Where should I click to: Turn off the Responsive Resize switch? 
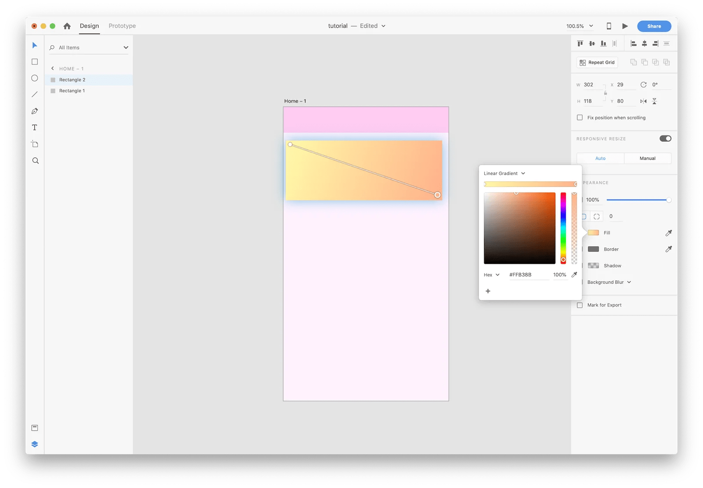pyautogui.click(x=666, y=138)
